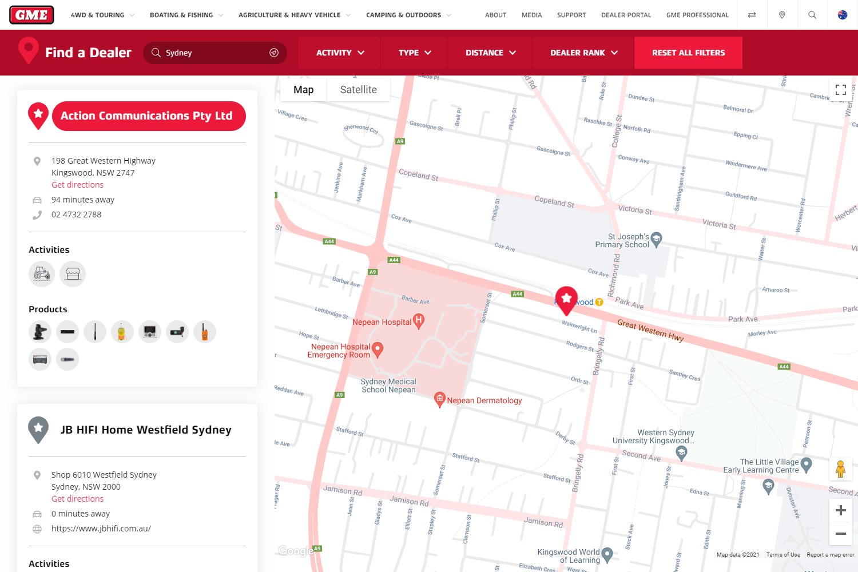
Task: Expand the Distance filter dropdown
Action: (x=490, y=53)
